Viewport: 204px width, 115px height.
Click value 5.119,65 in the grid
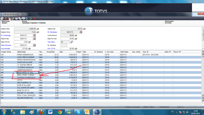click(x=72, y=78)
